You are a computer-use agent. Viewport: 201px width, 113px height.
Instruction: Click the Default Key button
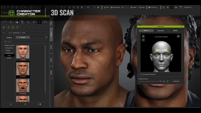click(x=176, y=81)
